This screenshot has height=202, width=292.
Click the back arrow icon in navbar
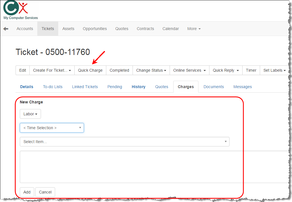(x=6, y=29)
